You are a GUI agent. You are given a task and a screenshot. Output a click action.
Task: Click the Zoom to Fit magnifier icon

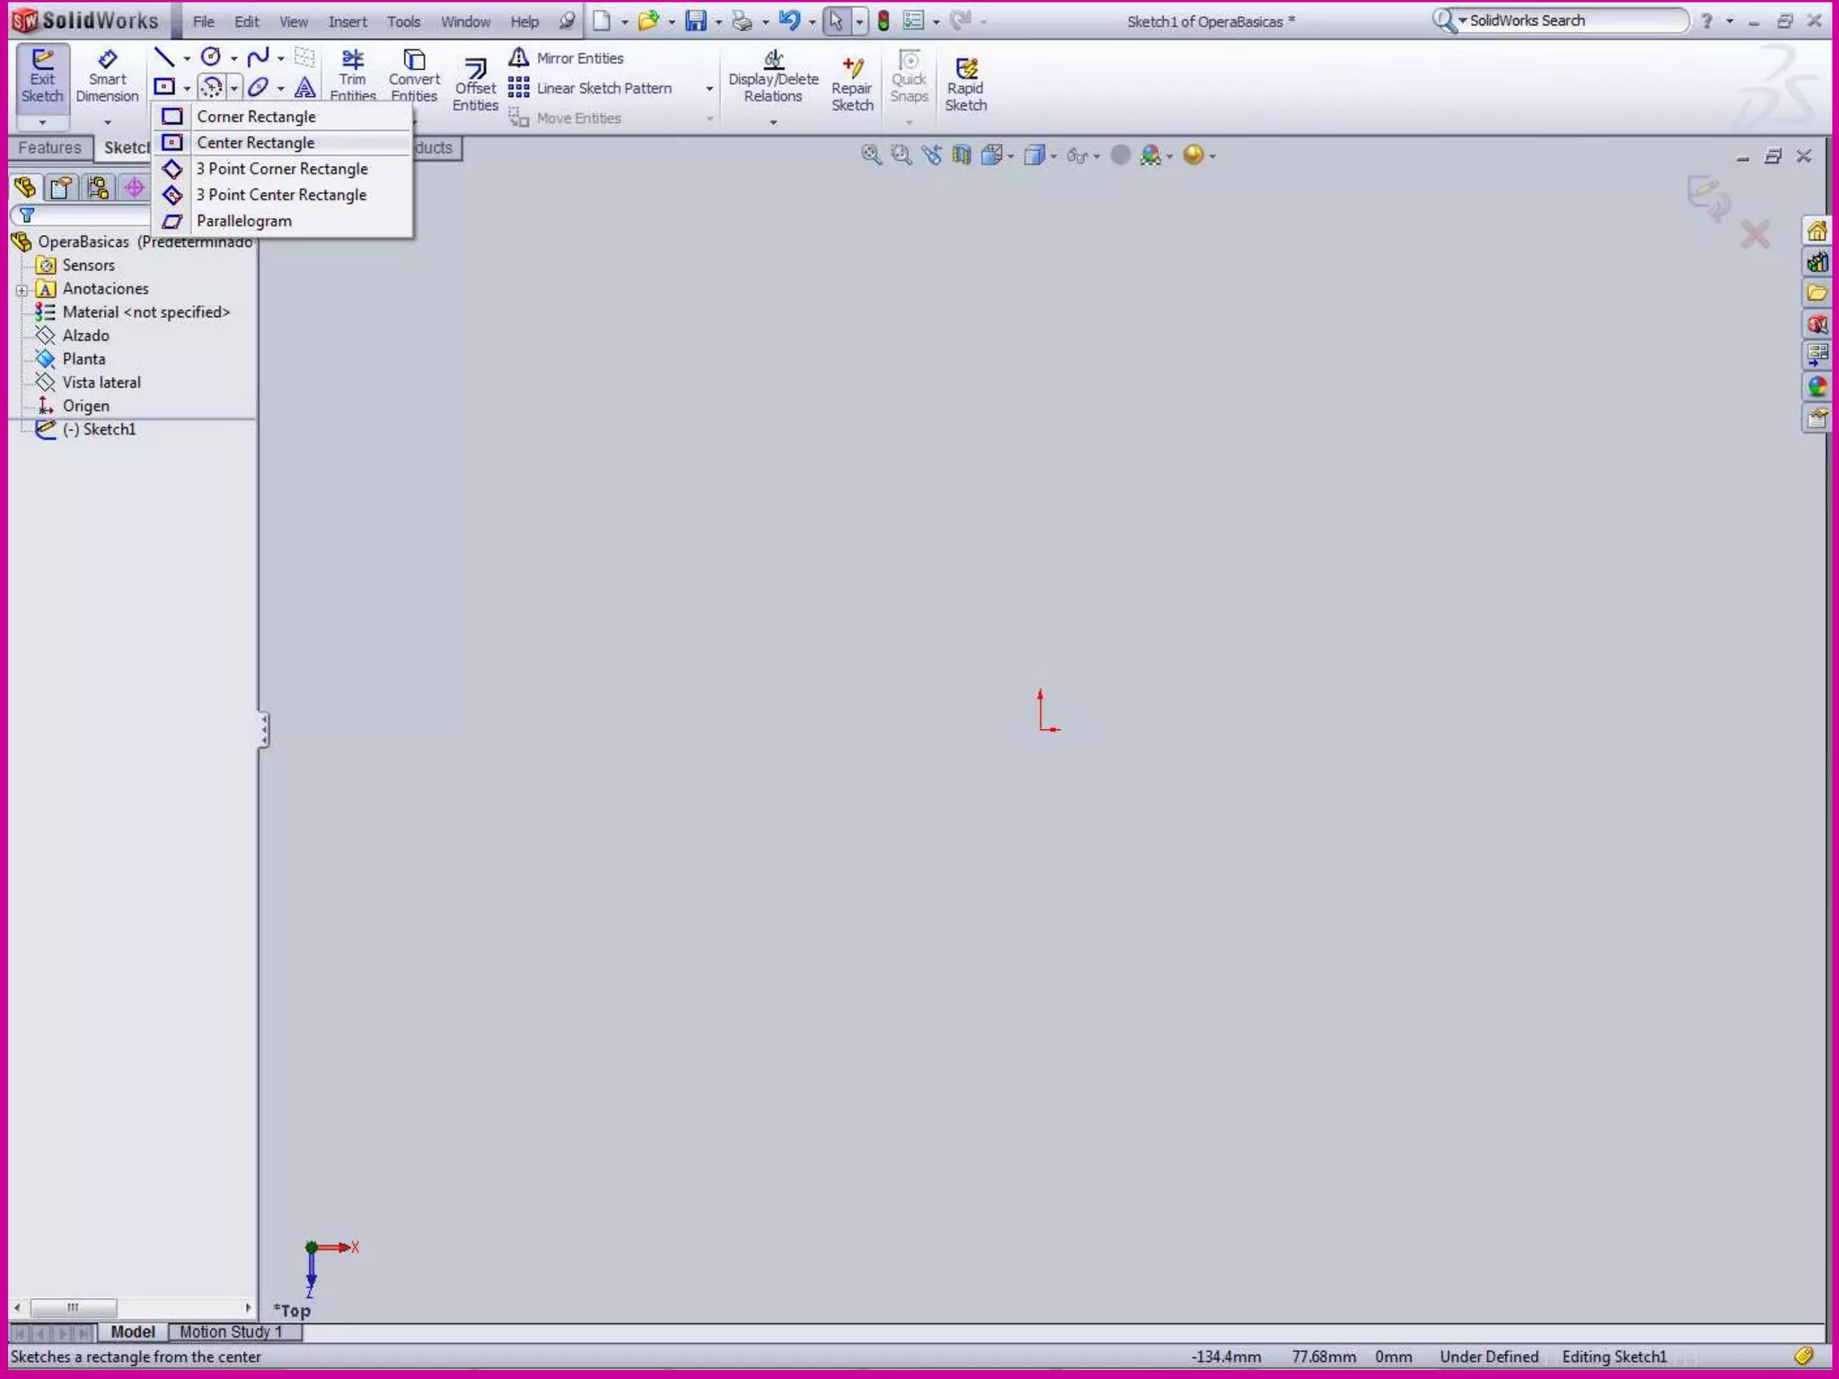(x=870, y=155)
